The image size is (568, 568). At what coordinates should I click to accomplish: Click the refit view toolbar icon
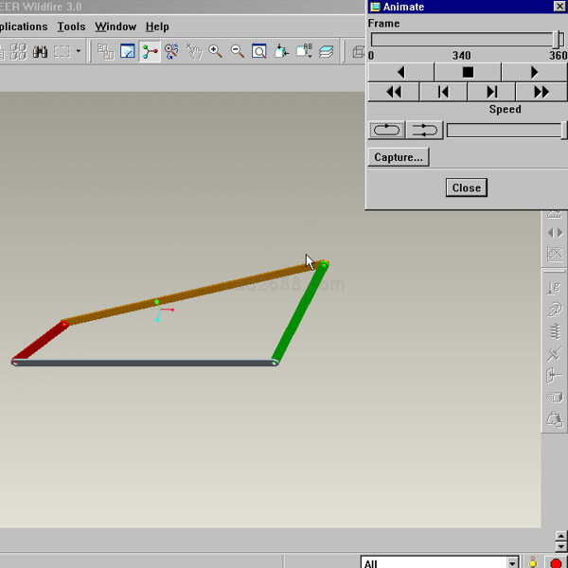(258, 52)
